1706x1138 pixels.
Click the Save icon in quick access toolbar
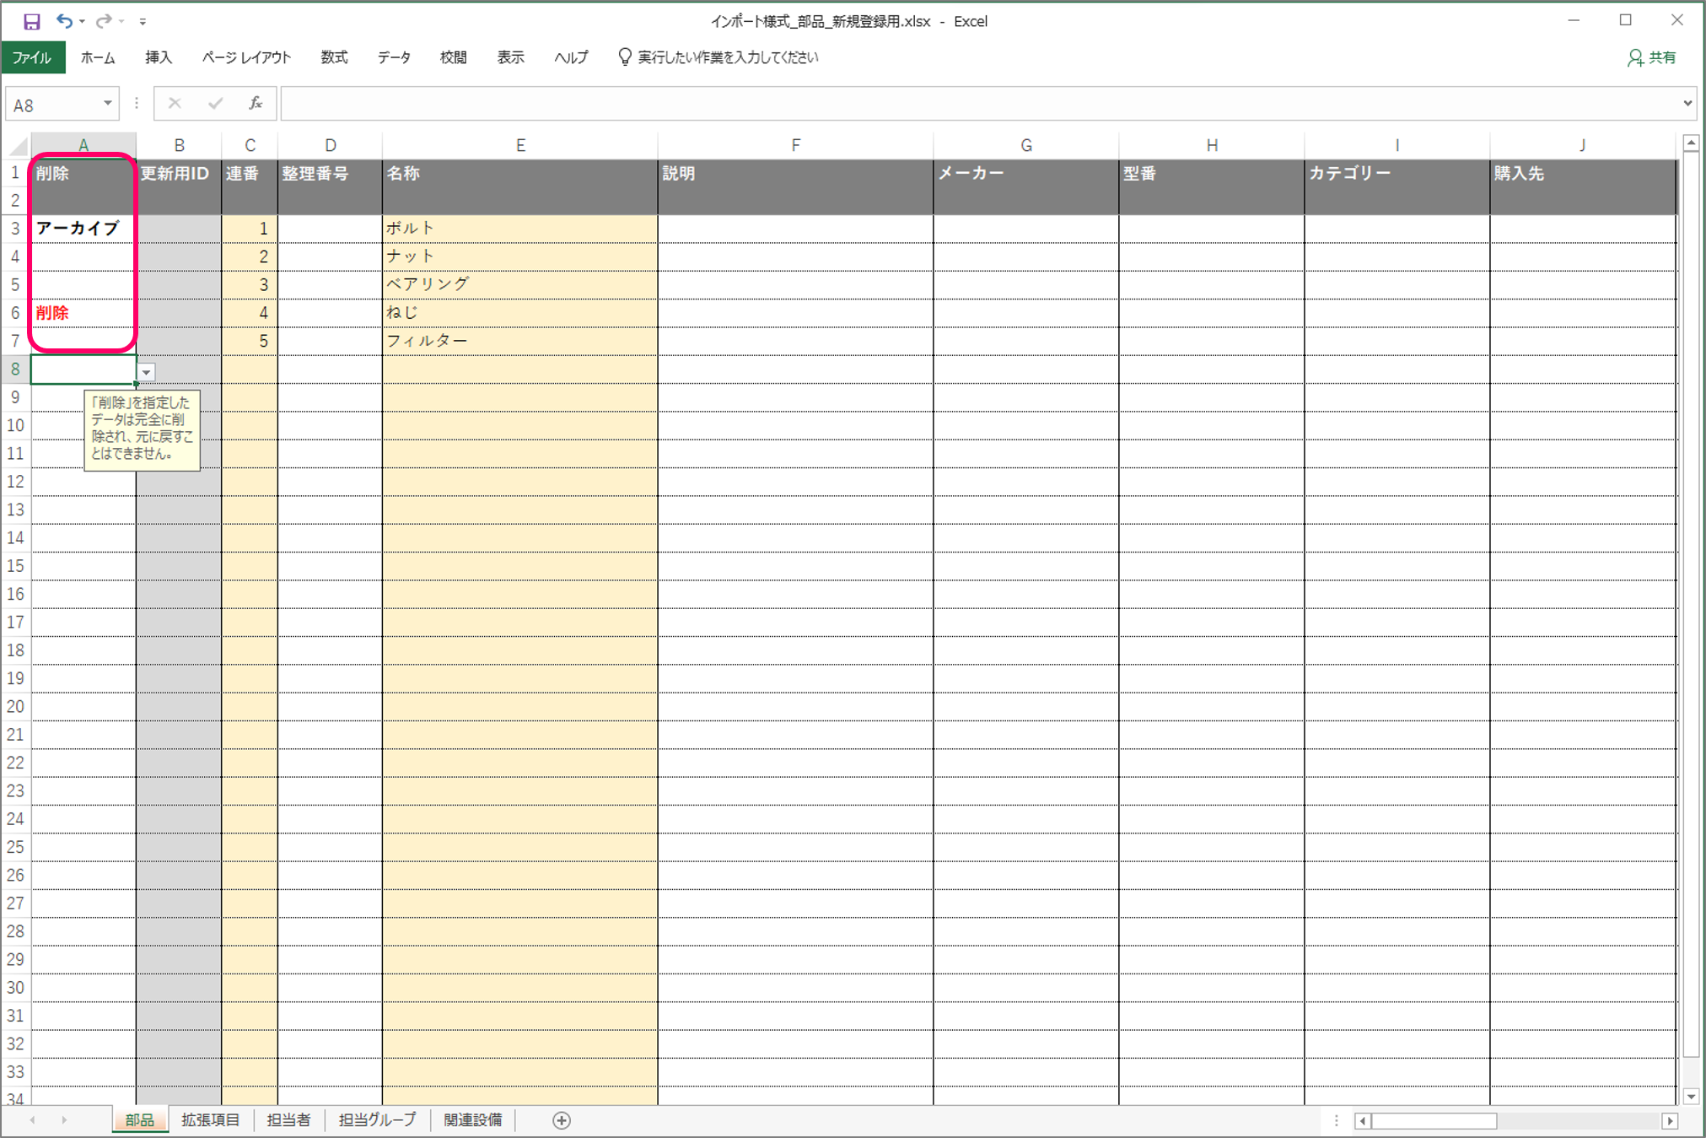[x=31, y=22]
